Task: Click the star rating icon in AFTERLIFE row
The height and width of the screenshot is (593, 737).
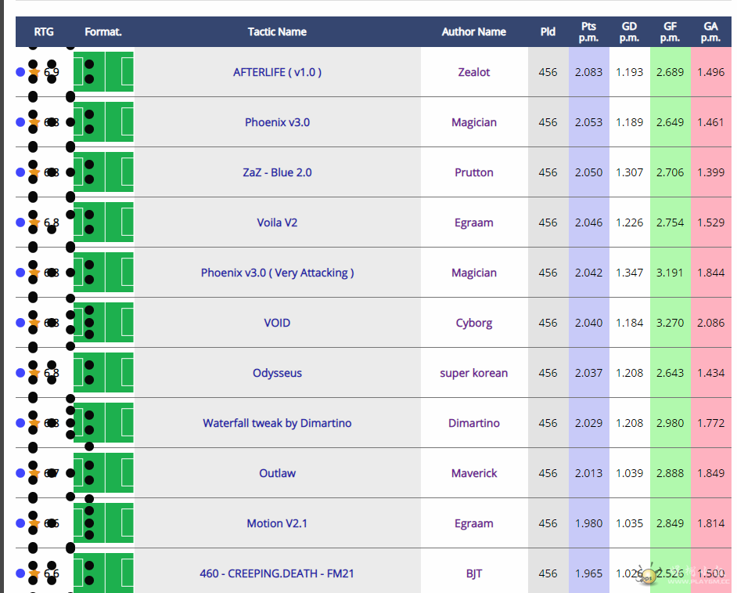Action: pyautogui.click(x=34, y=72)
